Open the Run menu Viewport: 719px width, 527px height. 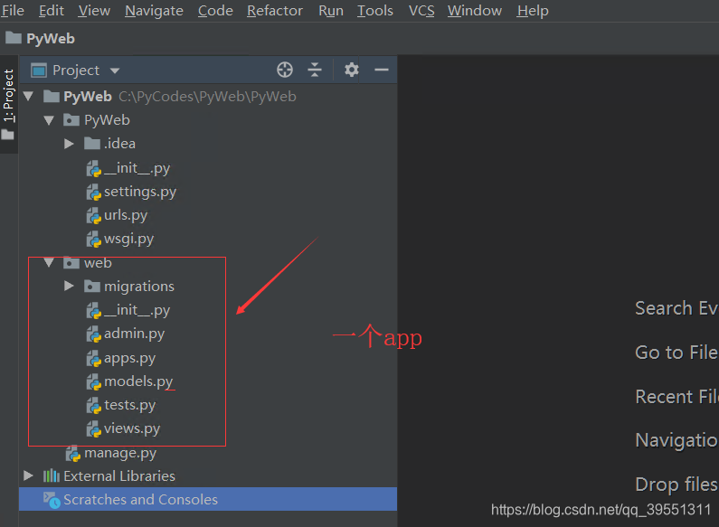coord(331,11)
